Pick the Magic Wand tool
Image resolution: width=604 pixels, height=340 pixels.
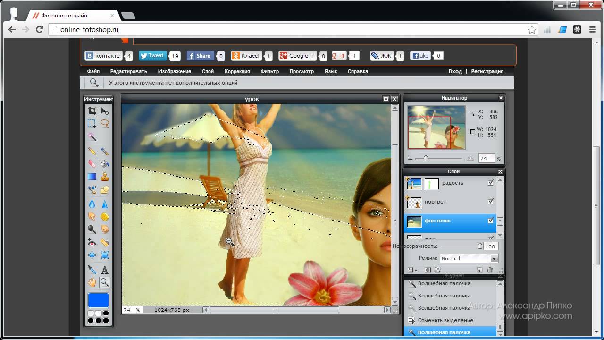92,136
